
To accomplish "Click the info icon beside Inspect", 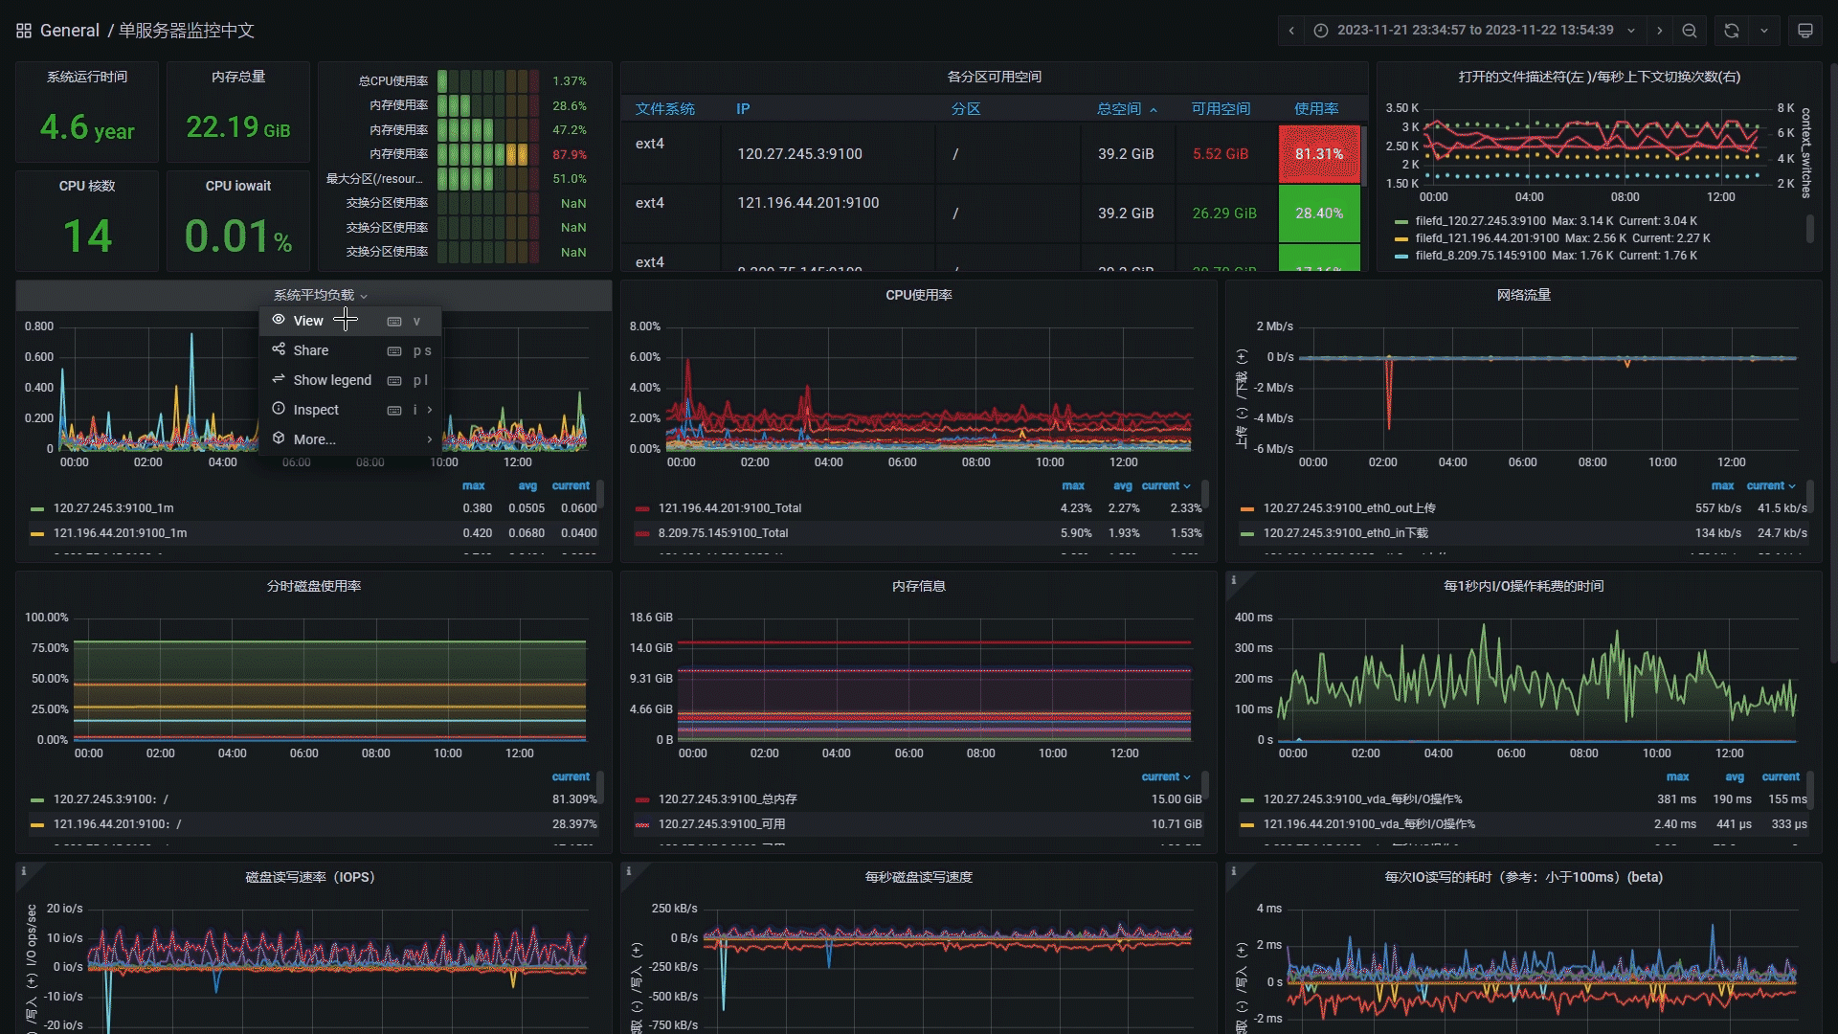I will pos(279,409).
